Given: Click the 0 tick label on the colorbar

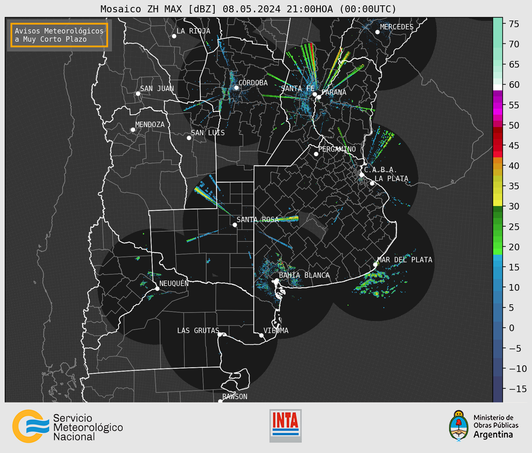Looking at the screenshot, I should 512,328.
